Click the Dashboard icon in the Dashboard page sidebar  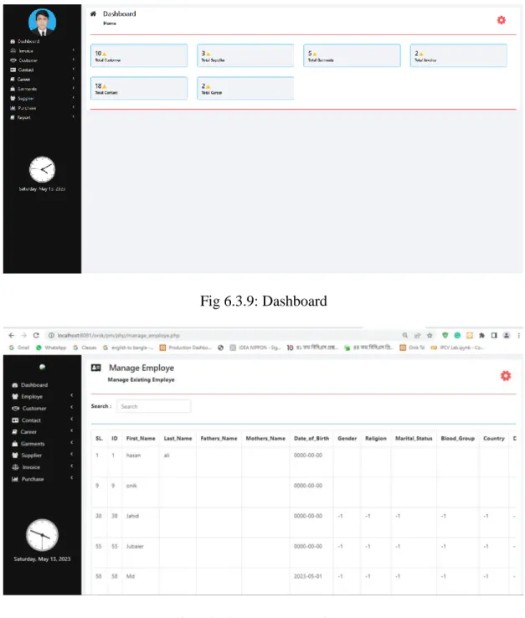pos(13,41)
